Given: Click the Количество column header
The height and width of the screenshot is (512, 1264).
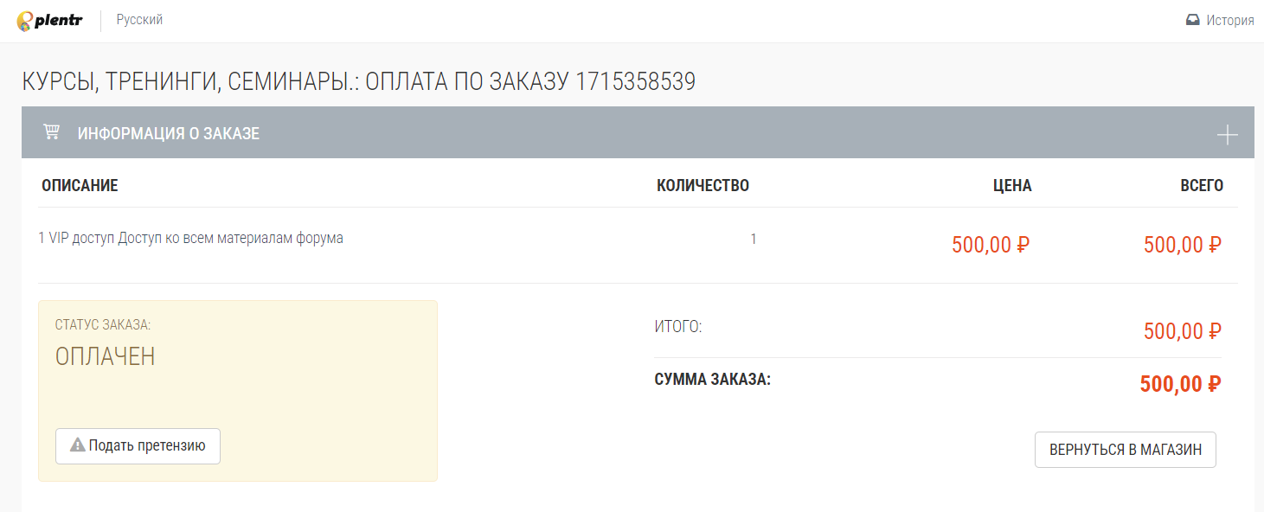Looking at the screenshot, I should point(703,185).
